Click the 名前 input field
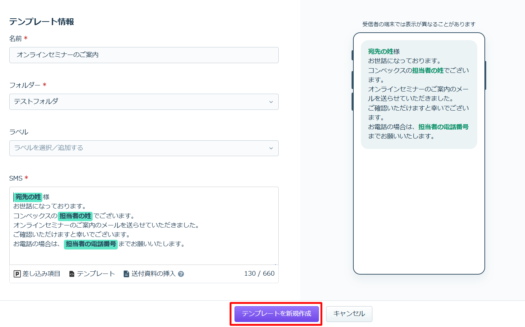525x327 pixels. click(144, 55)
